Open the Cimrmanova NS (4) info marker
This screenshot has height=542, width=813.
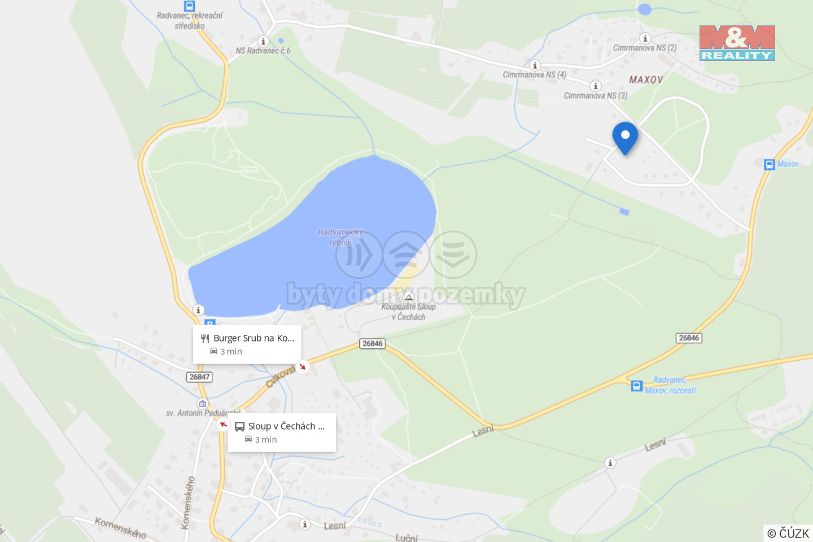pos(535,65)
